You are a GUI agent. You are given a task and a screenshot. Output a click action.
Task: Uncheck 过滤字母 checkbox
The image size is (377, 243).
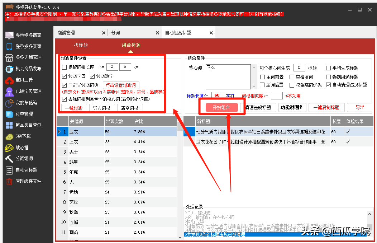click(64, 76)
